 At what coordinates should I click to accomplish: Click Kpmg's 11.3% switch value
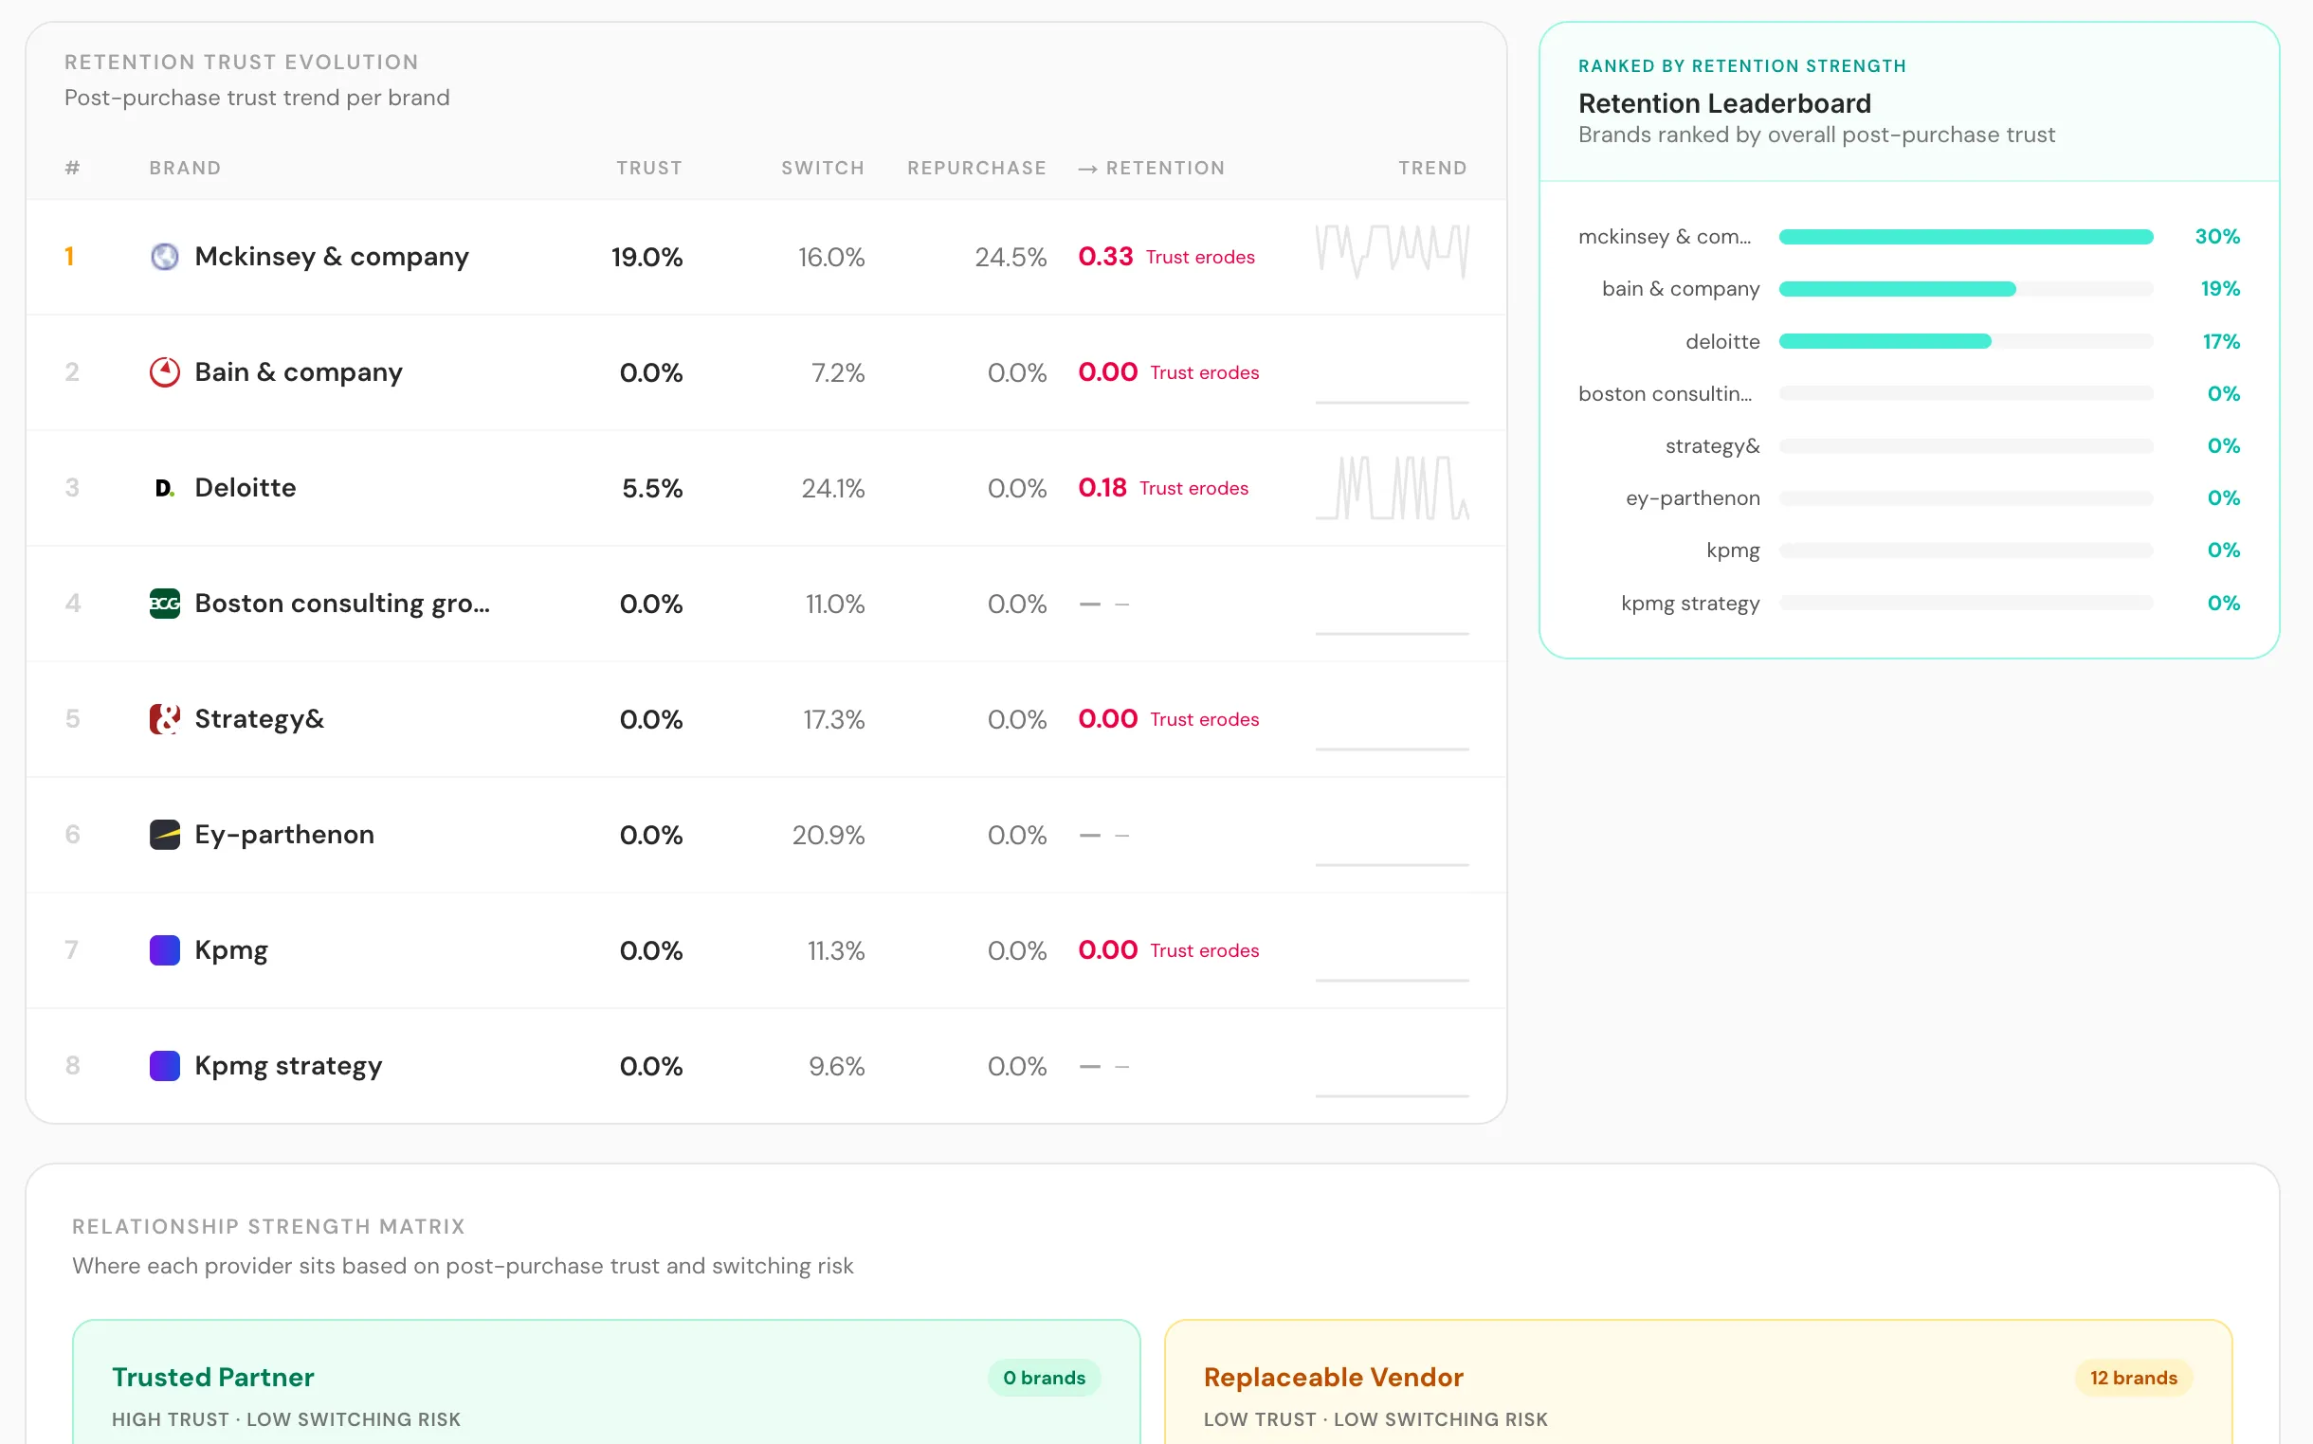836,950
